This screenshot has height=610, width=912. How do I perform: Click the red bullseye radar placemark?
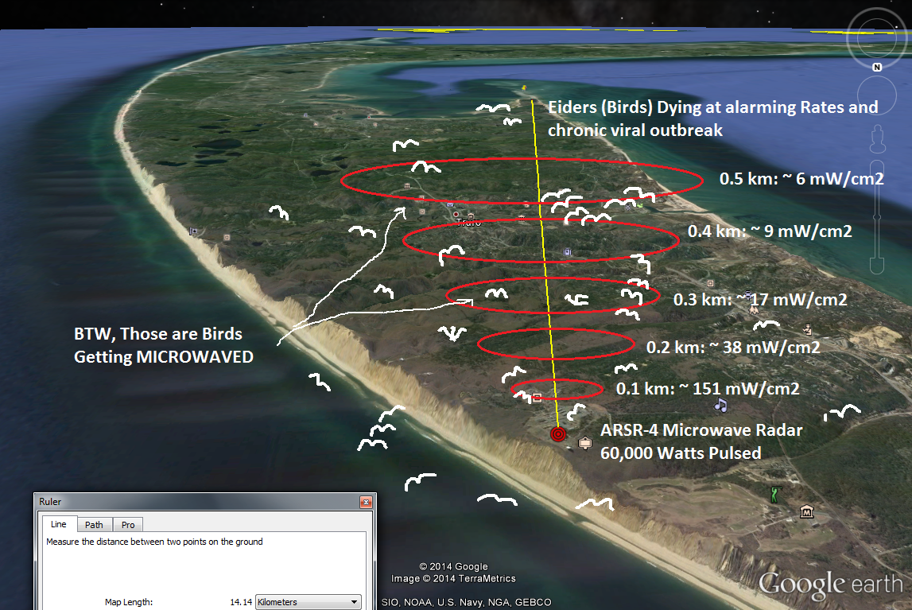559,434
